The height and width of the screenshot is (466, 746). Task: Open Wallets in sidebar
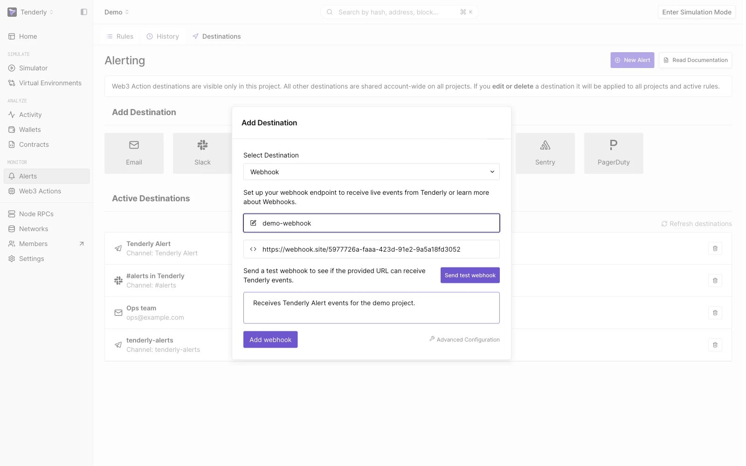(47, 130)
